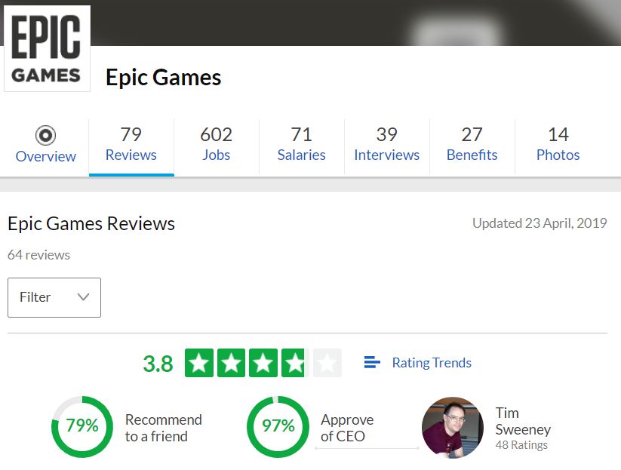Click the Epic Games logo
Image resolution: width=621 pixels, height=470 pixels.
pyautogui.click(x=47, y=48)
